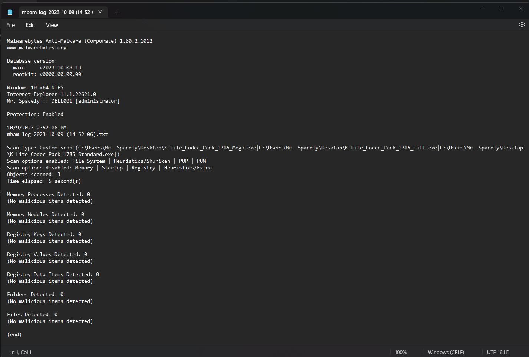
Task: Maximize the Notepad window
Action: 502,9
